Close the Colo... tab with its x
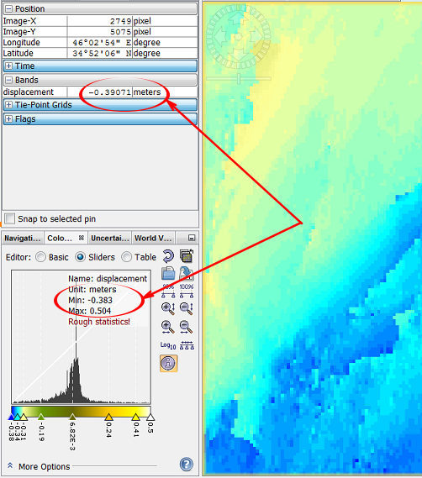 tap(82, 238)
